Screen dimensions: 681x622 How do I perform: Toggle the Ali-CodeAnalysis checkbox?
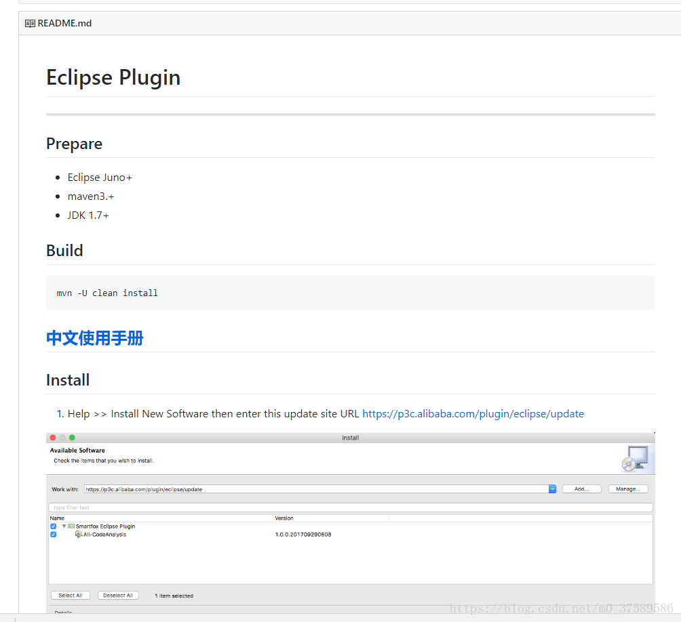pos(54,535)
